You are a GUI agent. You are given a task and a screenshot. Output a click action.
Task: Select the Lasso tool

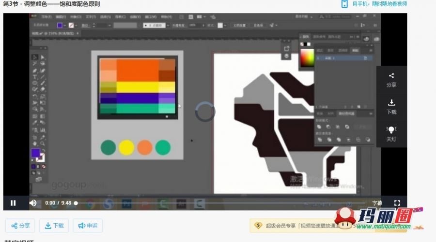[43, 64]
